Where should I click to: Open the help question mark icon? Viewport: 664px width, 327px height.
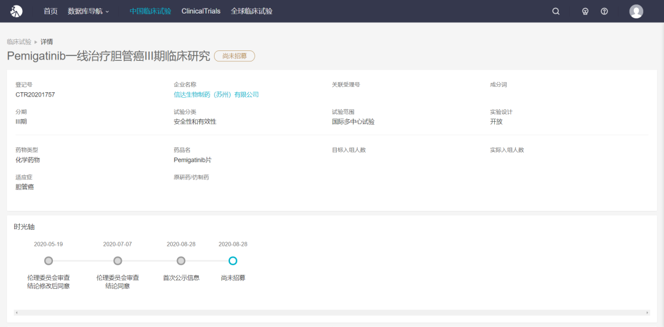pos(604,12)
